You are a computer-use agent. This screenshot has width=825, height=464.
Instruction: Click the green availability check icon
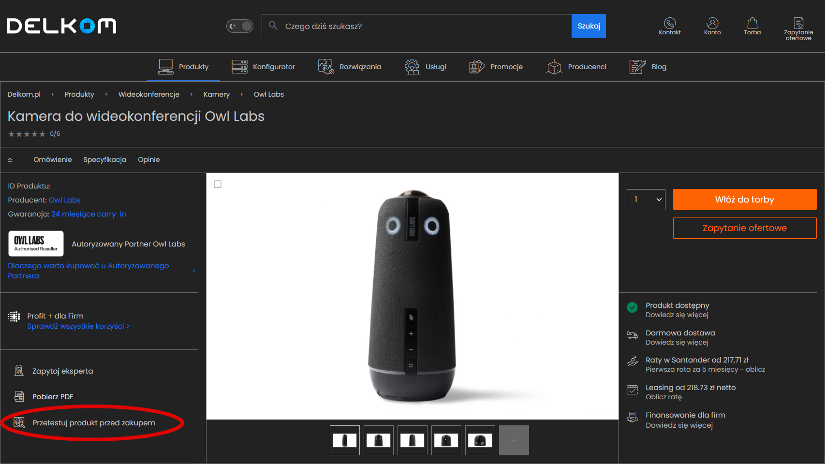(632, 307)
